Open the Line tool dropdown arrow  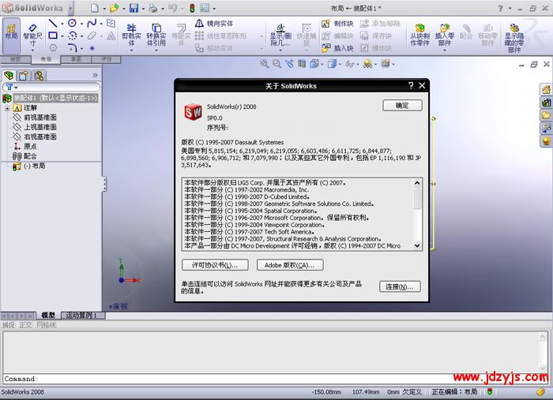(x=62, y=24)
